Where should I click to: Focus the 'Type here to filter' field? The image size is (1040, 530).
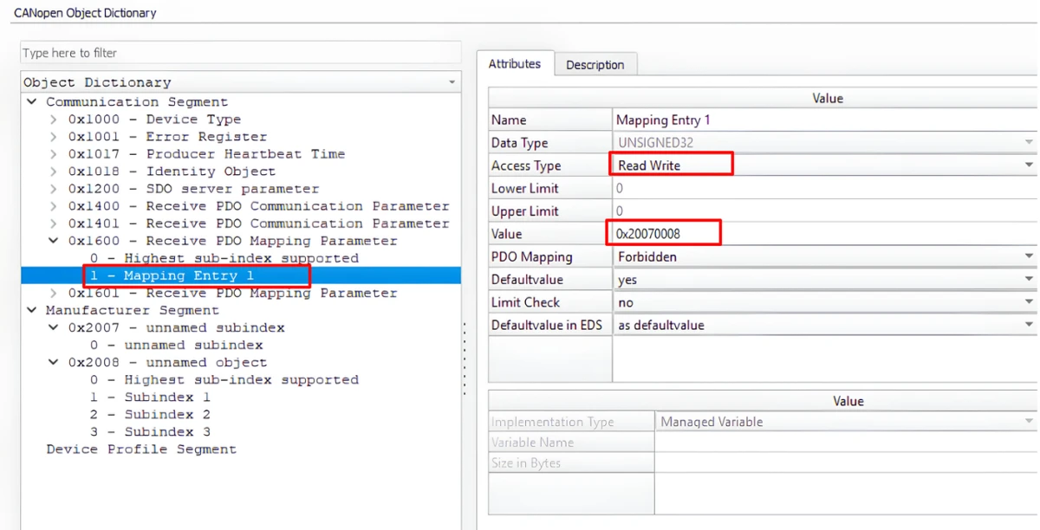pos(240,53)
